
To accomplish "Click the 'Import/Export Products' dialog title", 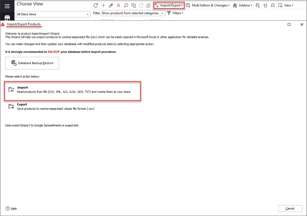I will click(x=24, y=24).
